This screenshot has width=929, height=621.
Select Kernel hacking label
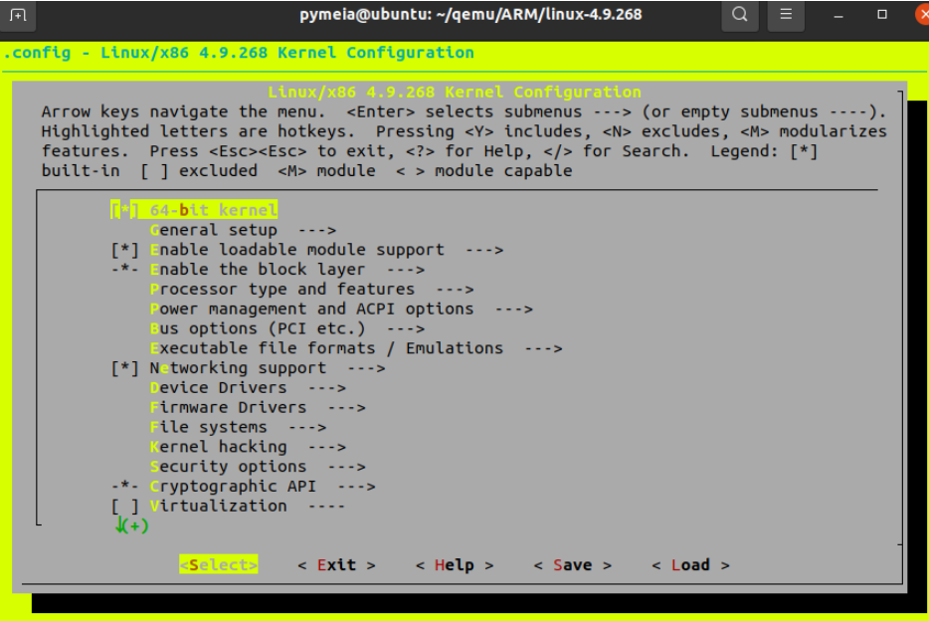[218, 448]
